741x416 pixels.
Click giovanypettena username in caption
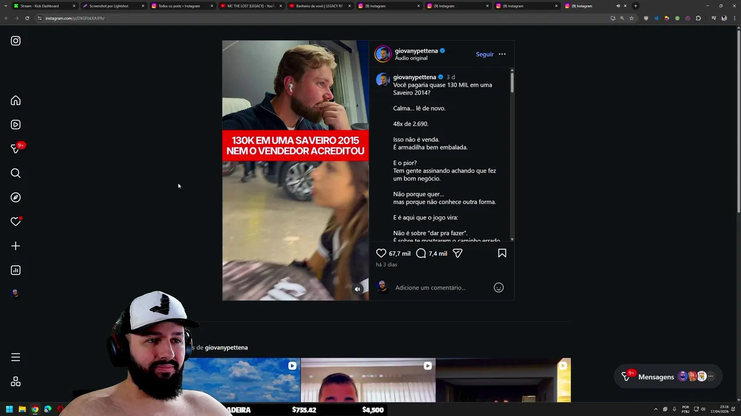click(x=414, y=77)
